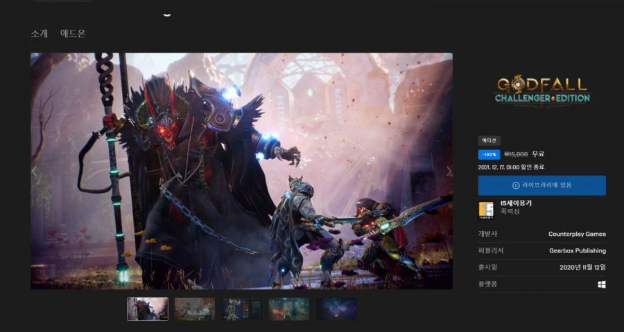
Task: Click the ₩15,000 original price
Action: pos(516,154)
